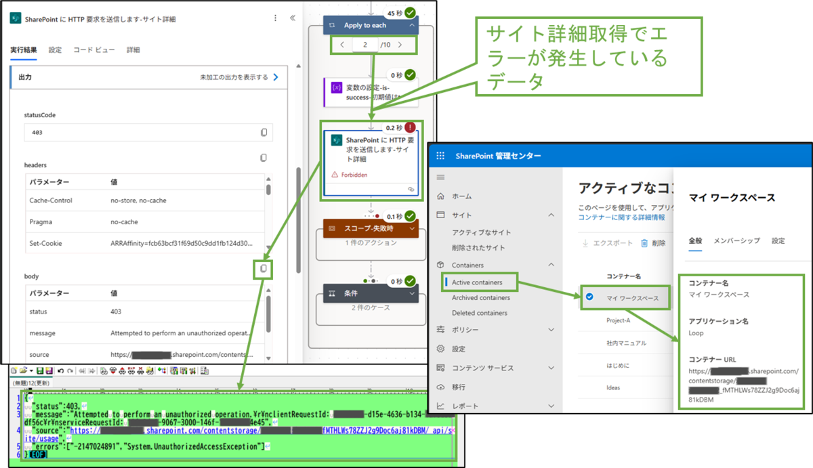Image resolution: width=813 pixels, height=468 pixels.
Task: Expand the スコープ-失敗時 scope
Action: coord(412,229)
